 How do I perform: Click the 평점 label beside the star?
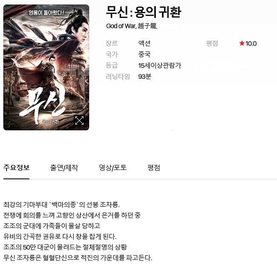(x=212, y=43)
